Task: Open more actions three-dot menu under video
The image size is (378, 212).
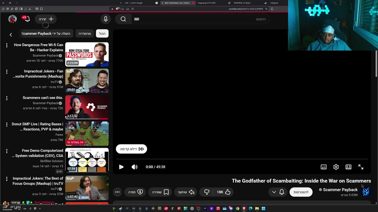Action: tap(117, 192)
